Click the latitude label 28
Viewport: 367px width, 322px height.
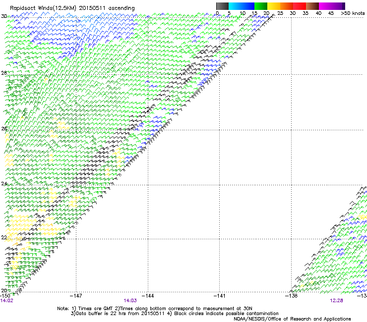point(4,73)
